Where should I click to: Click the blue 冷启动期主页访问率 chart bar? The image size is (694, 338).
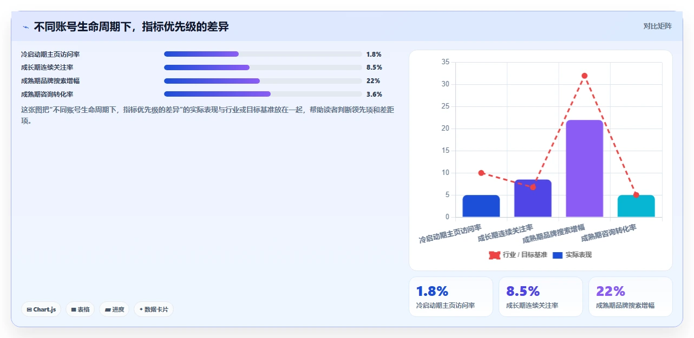coord(481,206)
